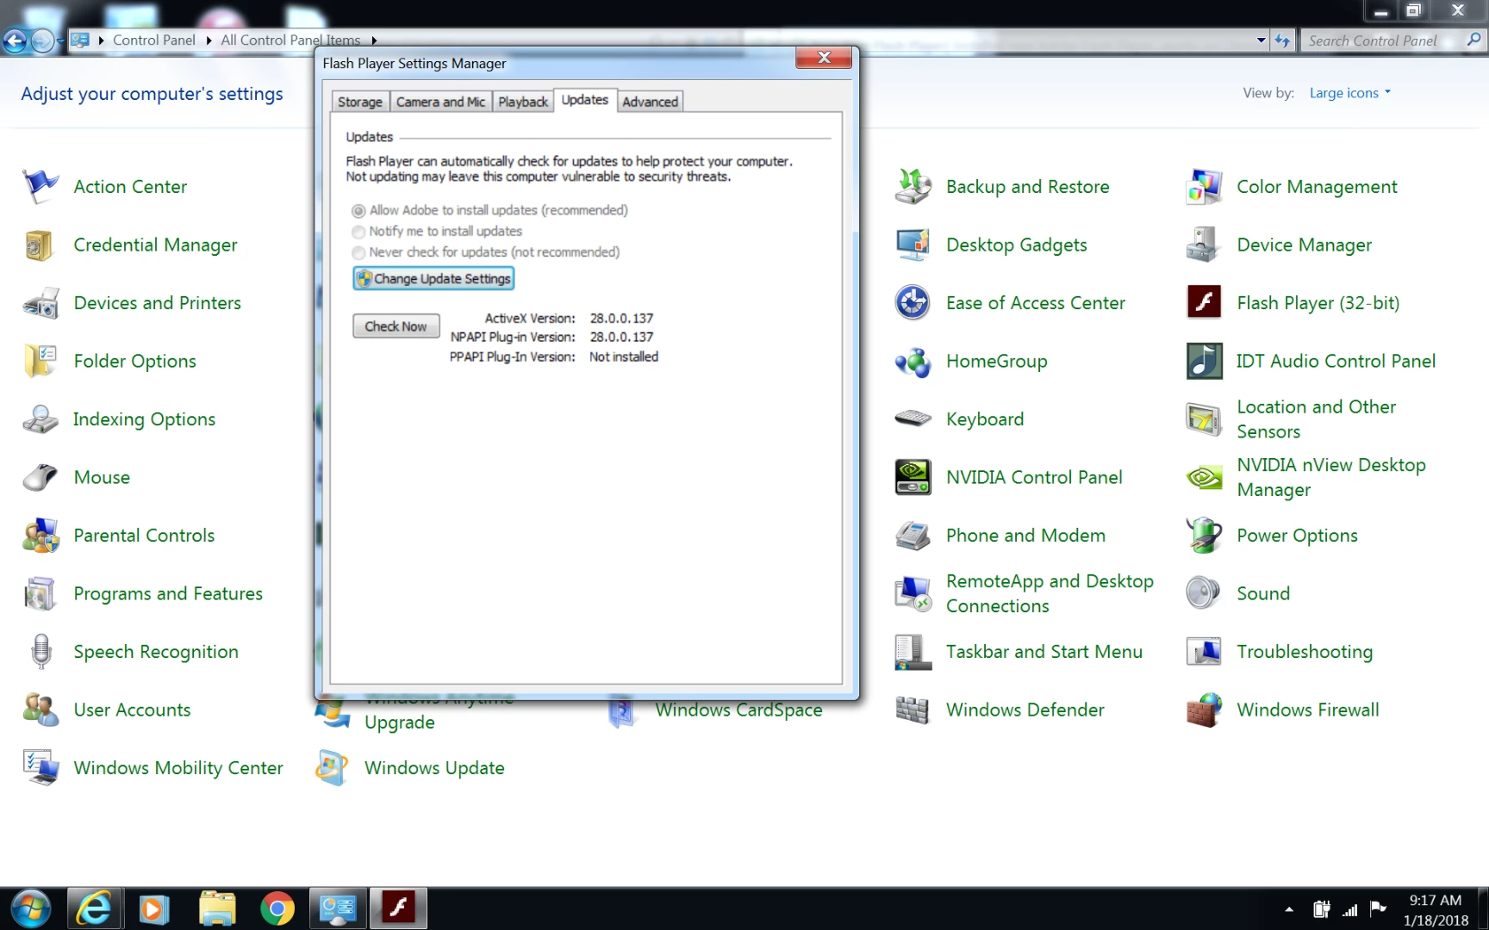Switch to the Playback tab

(523, 102)
